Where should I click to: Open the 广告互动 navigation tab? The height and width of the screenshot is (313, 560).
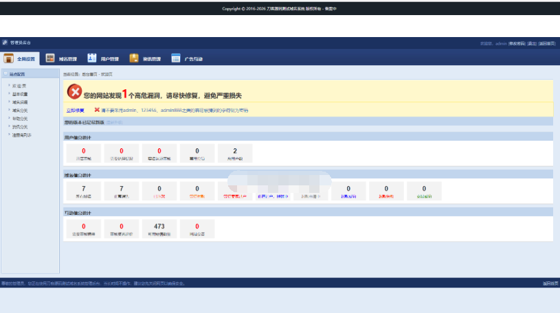pyautogui.click(x=193, y=59)
